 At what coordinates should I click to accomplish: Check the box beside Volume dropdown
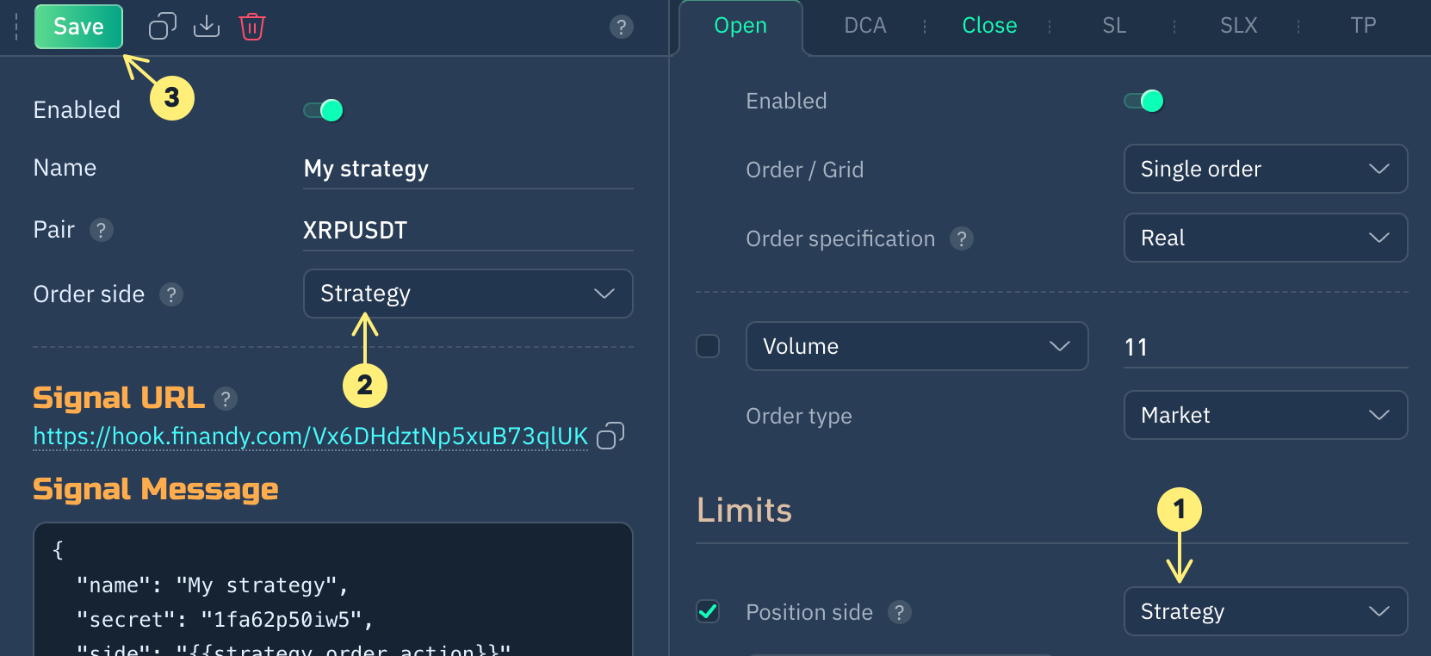[708, 346]
